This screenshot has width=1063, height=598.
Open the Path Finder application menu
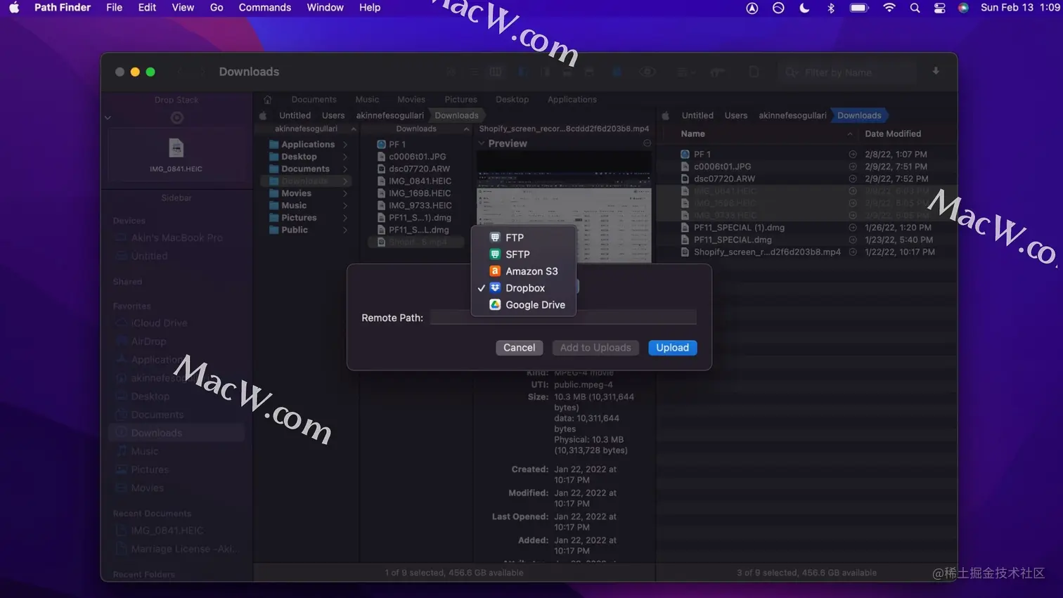coord(63,8)
